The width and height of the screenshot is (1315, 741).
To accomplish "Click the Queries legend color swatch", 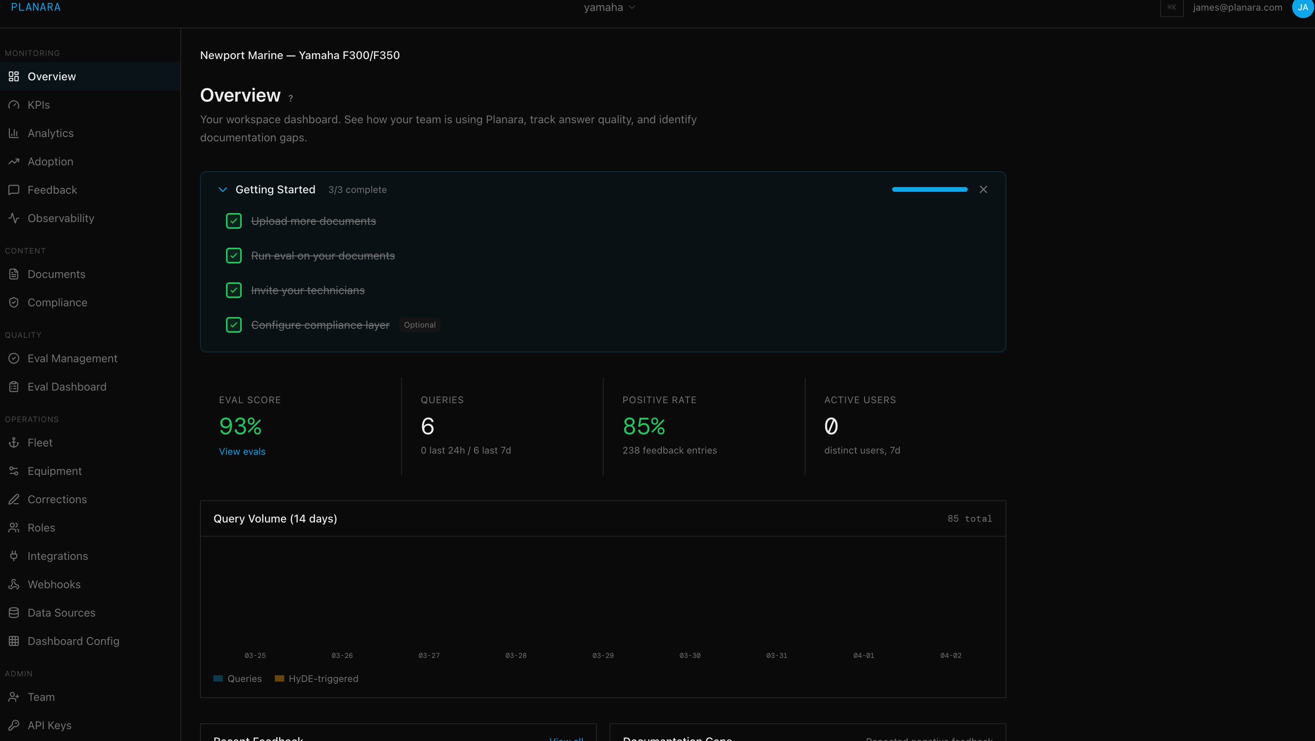I will (218, 679).
